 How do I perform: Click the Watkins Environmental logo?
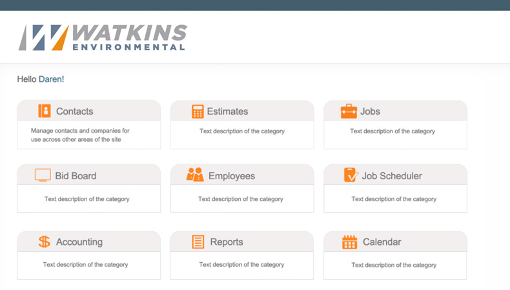[103, 37]
